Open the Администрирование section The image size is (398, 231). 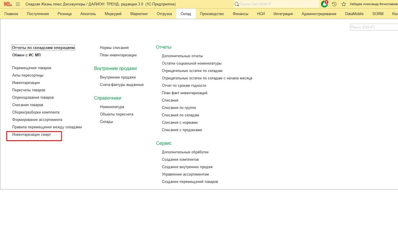(x=319, y=14)
